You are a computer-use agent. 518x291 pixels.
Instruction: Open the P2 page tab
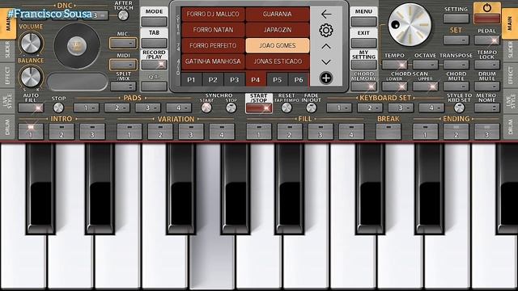(213, 79)
